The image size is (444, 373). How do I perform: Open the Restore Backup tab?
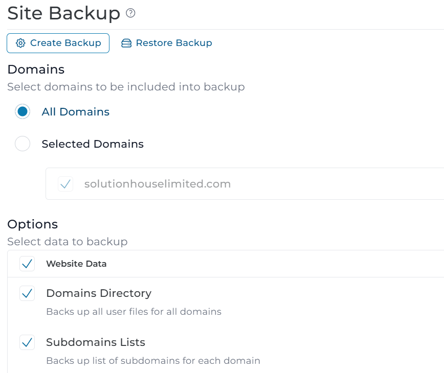pos(167,43)
